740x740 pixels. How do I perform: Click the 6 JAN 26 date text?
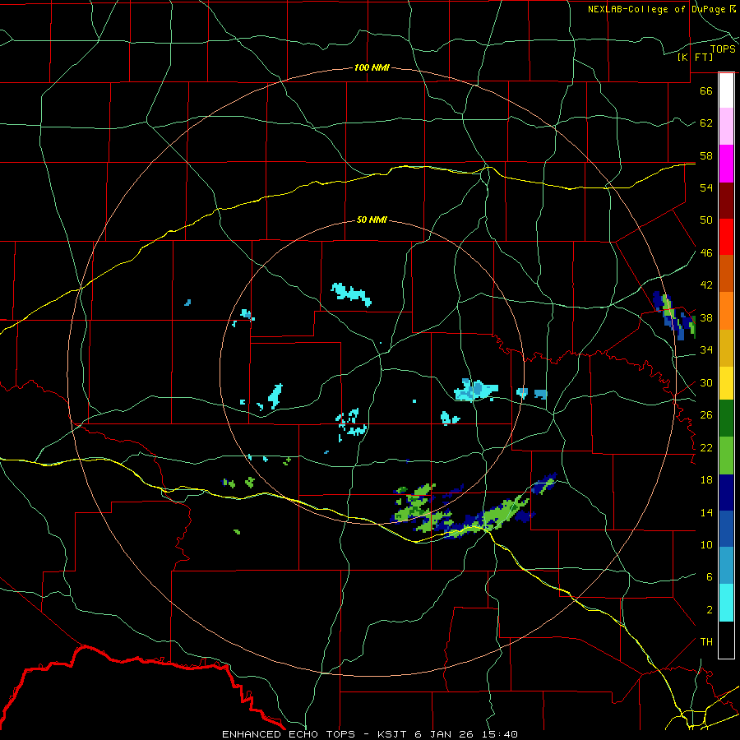tap(446, 734)
